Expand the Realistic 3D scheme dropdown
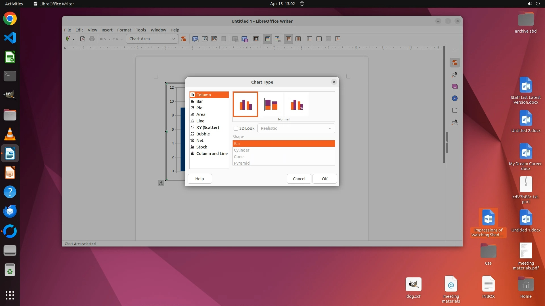The image size is (545, 306). click(330, 128)
